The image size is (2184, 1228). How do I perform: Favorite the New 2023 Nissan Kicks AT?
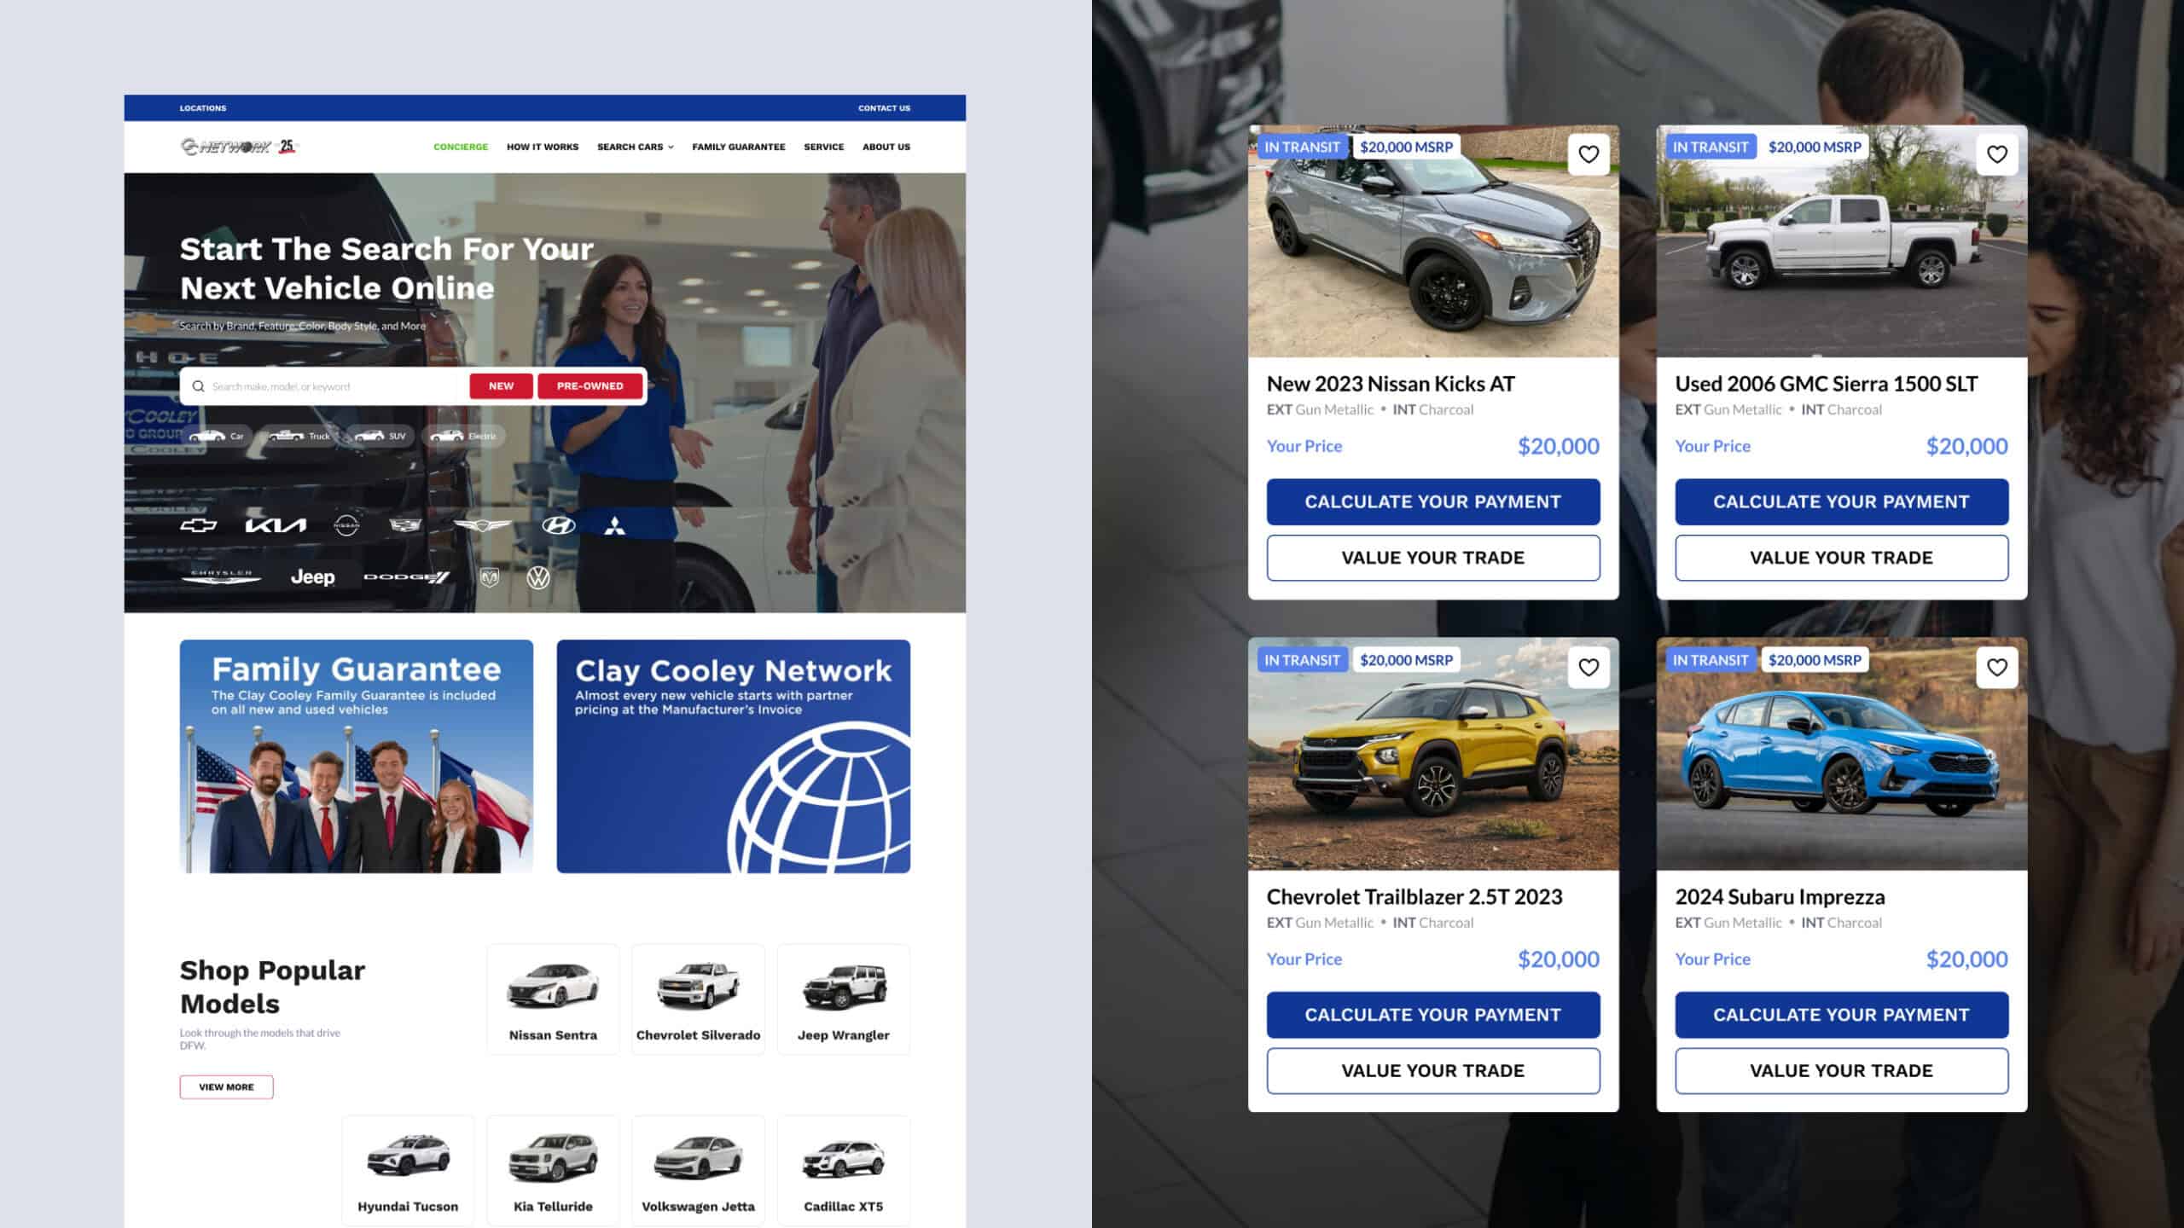click(1589, 154)
